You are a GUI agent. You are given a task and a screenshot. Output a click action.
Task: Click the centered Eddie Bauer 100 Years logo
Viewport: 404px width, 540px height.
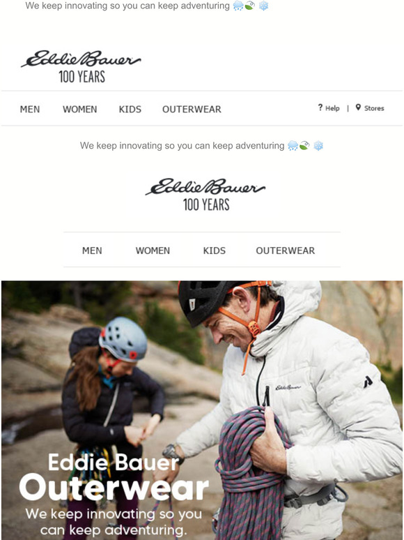(x=205, y=194)
